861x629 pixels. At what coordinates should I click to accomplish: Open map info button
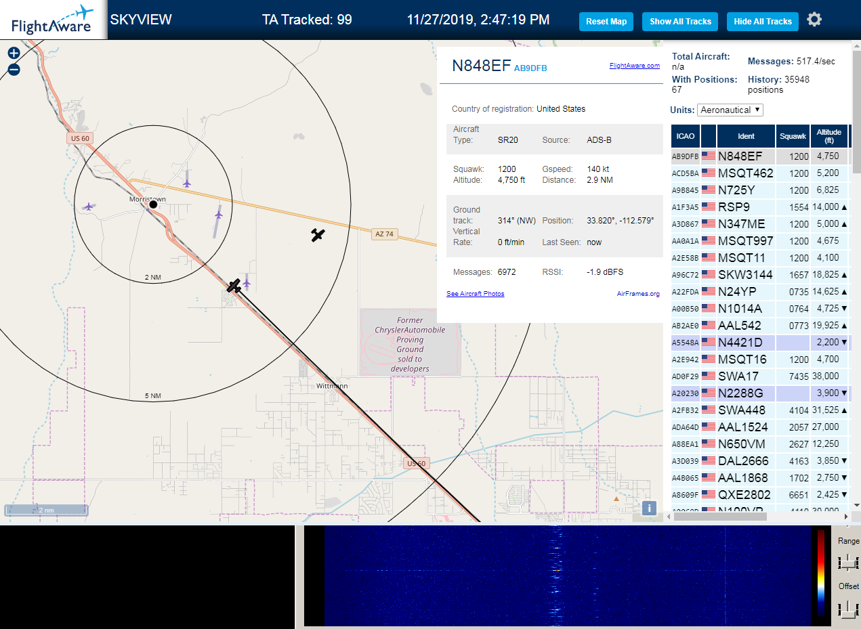tap(649, 508)
